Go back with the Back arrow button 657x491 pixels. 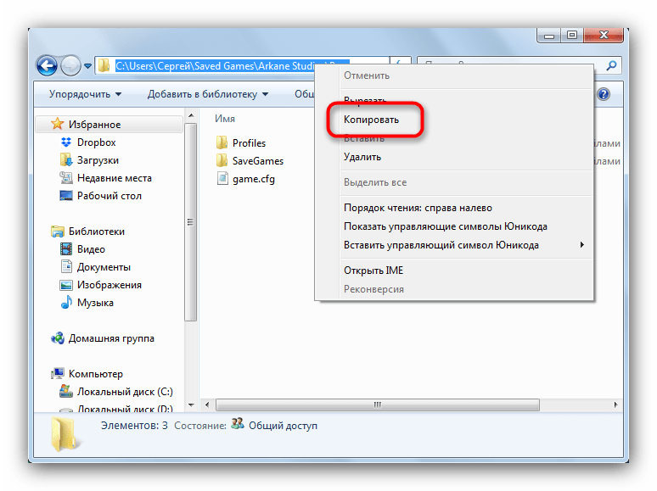click(47, 65)
